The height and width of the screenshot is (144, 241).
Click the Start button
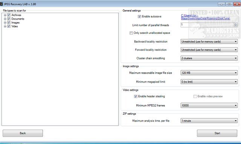[217, 133]
